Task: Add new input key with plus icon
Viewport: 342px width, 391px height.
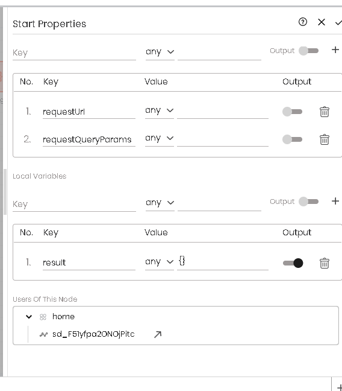Action: (335, 50)
